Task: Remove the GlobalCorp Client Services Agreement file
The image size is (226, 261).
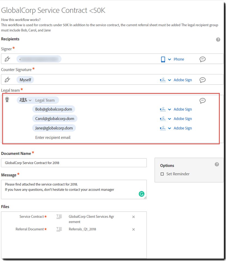Action: pos(133,217)
